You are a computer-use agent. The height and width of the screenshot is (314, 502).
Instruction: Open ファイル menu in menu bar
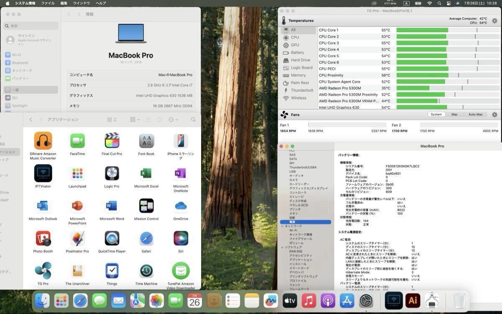(48, 3)
